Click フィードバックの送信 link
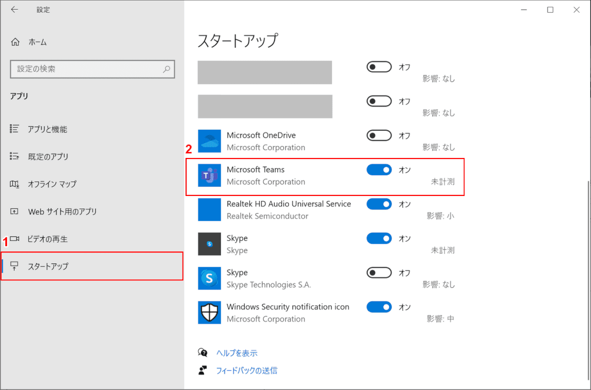 (x=247, y=370)
